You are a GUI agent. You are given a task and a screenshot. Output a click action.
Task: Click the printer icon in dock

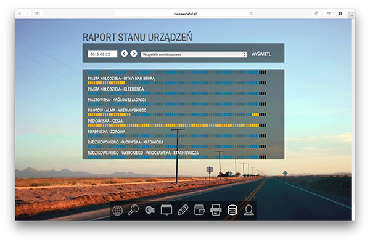click(x=216, y=210)
